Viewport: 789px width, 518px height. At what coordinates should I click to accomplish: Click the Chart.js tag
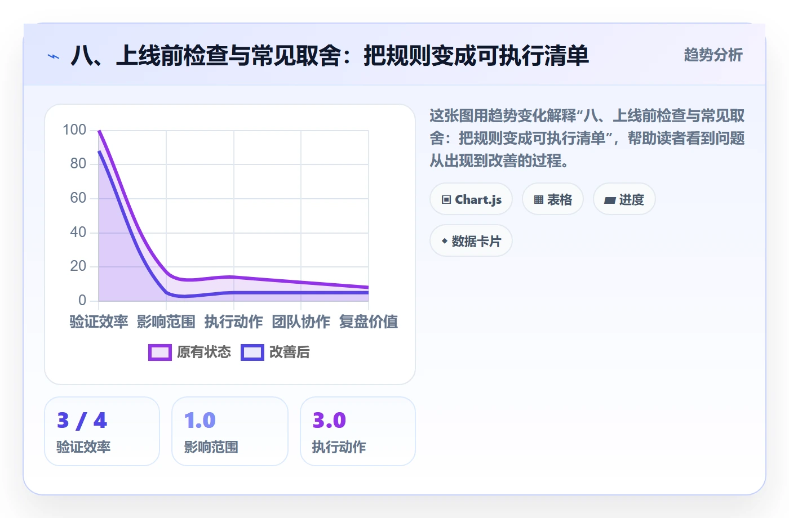coord(471,199)
